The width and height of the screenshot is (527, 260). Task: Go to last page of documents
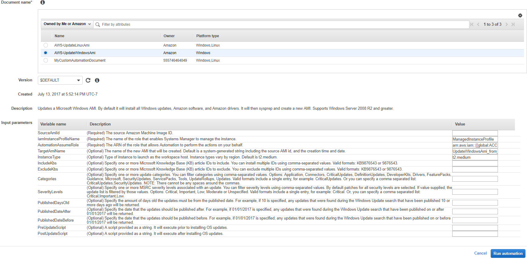(x=513, y=24)
